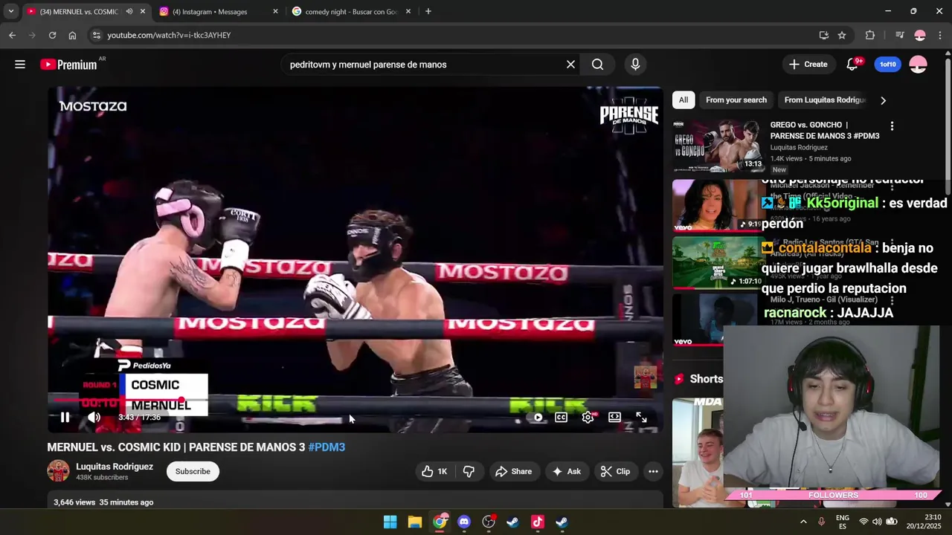Enter fullscreen mode
The width and height of the screenshot is (952, 535).
641,418
